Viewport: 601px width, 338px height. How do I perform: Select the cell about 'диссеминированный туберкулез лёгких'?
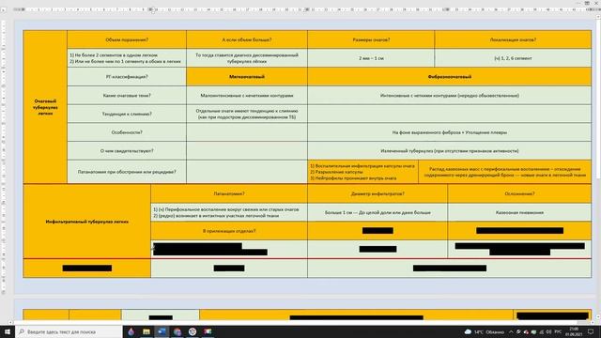click(x=247, y=58)
